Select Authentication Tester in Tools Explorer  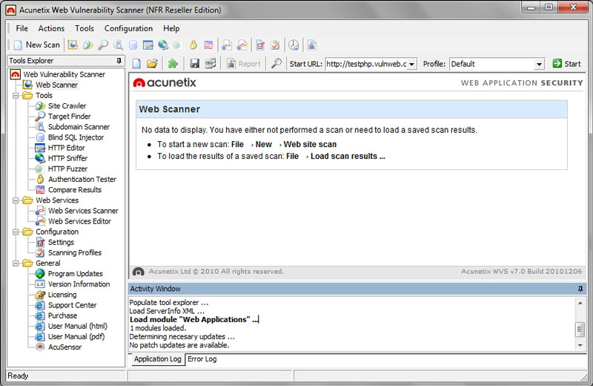point(82,179)
